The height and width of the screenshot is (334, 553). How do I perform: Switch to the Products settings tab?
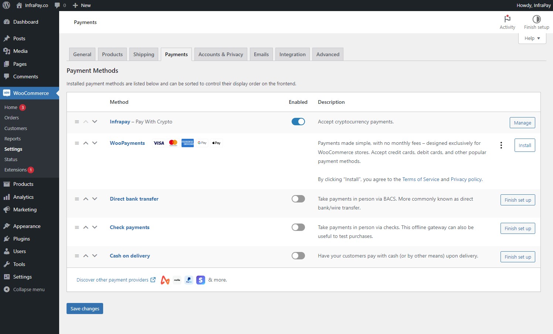tap(112, 54)
